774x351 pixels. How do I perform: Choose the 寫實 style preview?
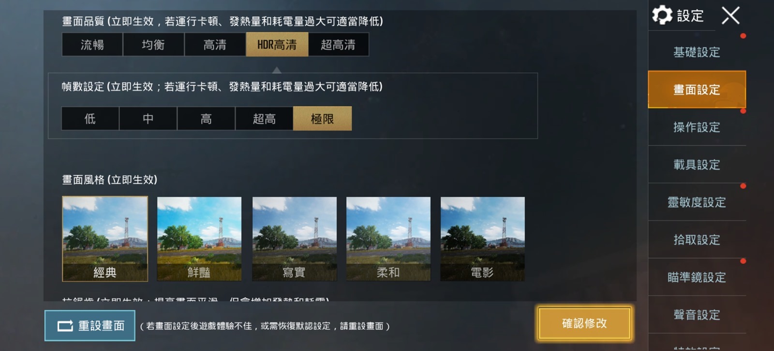(x=294, y=239)
